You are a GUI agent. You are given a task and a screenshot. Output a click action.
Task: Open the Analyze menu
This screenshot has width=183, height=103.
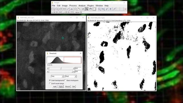(82, 6)
